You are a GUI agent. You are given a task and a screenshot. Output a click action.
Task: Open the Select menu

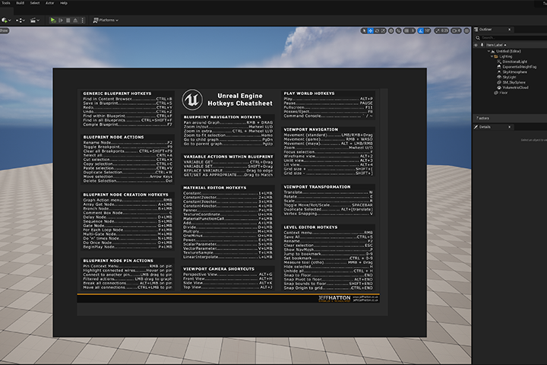[x=35, y=3]
